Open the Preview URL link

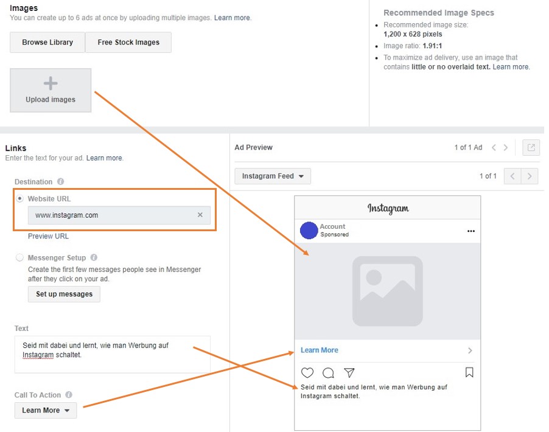(x=48, y=236)
